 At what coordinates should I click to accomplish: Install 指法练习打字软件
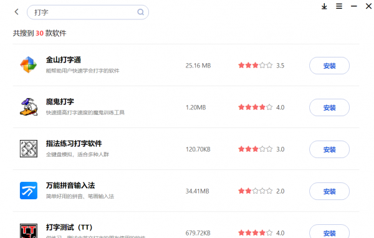[x=329, y=149]
